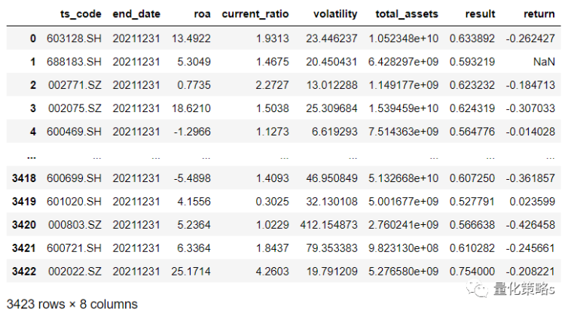Select the result column header
Image resolution: width=571 pixels, height=316 pixels.
[x=481, y=14]
